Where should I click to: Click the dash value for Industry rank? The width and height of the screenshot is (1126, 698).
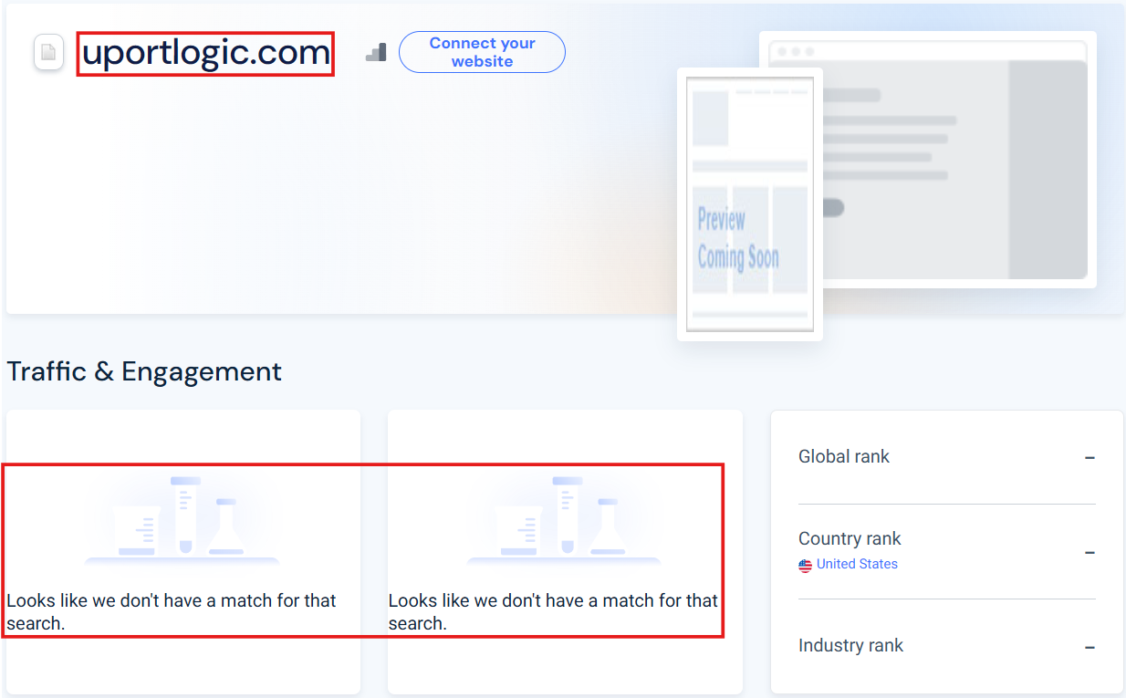pyautogui.click(x=1090, y=647)
